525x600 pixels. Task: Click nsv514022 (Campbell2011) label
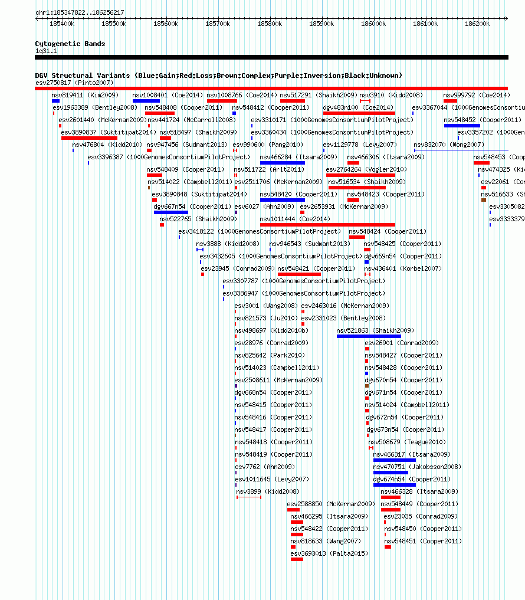[x=190, y=182]
